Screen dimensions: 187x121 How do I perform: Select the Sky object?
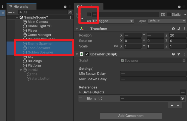point(30,57)
